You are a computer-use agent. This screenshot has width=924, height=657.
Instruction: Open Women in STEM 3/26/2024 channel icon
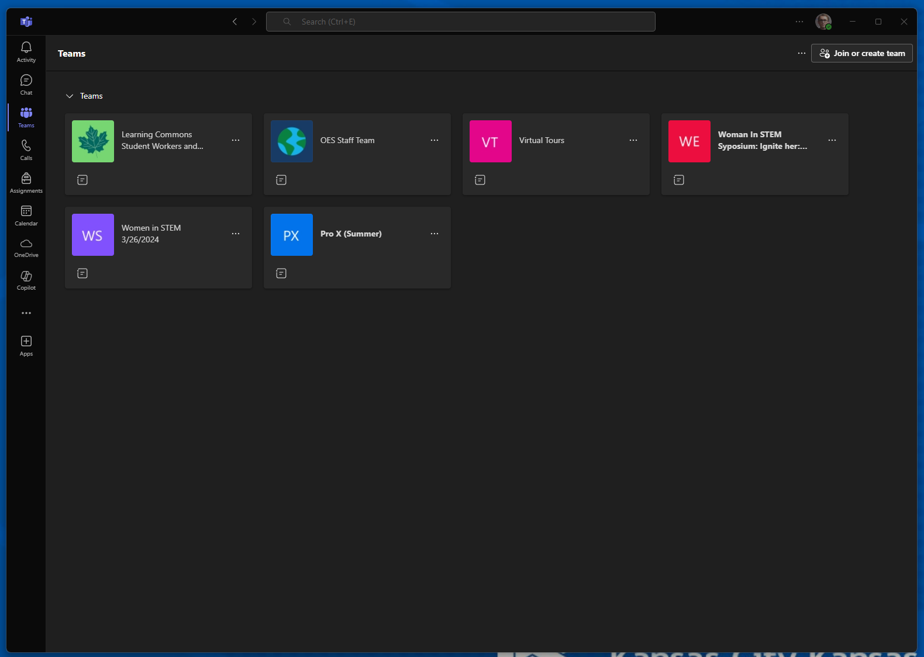(x=82, y=273)
